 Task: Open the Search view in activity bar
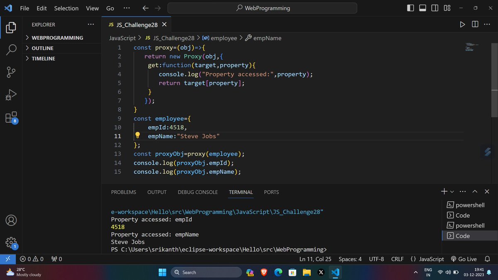(11, 50)
